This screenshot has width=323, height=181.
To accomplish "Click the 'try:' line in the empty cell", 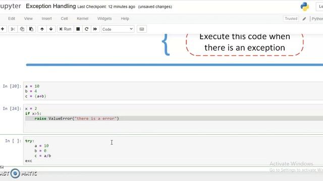I will coord(30,141).
